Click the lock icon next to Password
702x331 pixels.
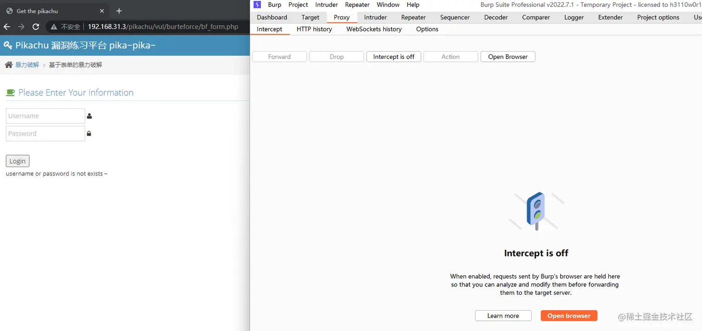pyautogui.click(x=89, y=134)
